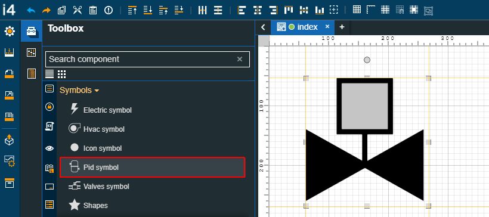Image resolution: width=489 pixels, height=217 pixels.
Task: Click the bring to front icon
Action: pyautogui.click(x=132, y=10)
